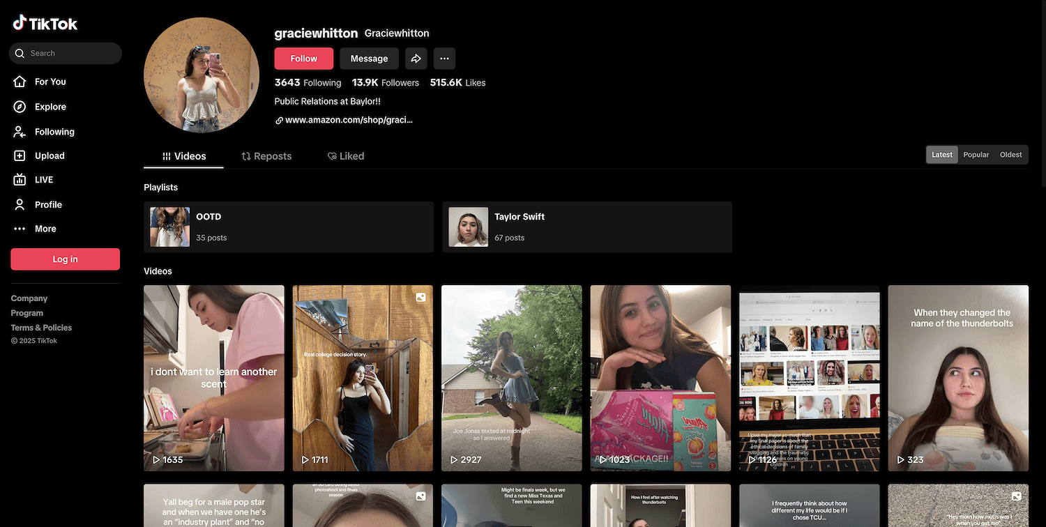Open the Upload page

coord(49,155)
